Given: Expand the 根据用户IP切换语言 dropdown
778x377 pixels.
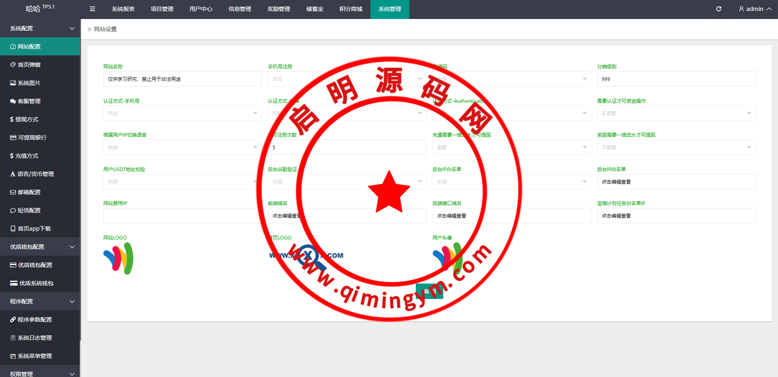Looking at the screenshot, I should point(182,148).
